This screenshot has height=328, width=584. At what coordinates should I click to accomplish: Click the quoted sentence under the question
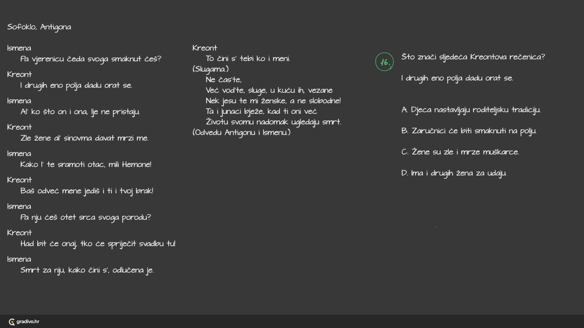[x=457, y=78]
